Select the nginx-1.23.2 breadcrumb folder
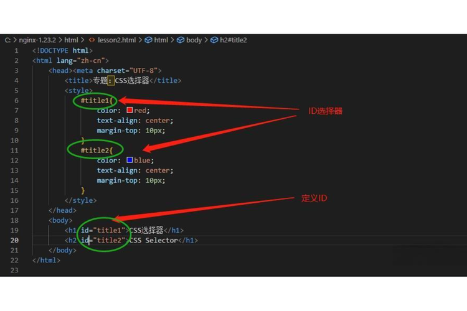 tap(37, 40)
